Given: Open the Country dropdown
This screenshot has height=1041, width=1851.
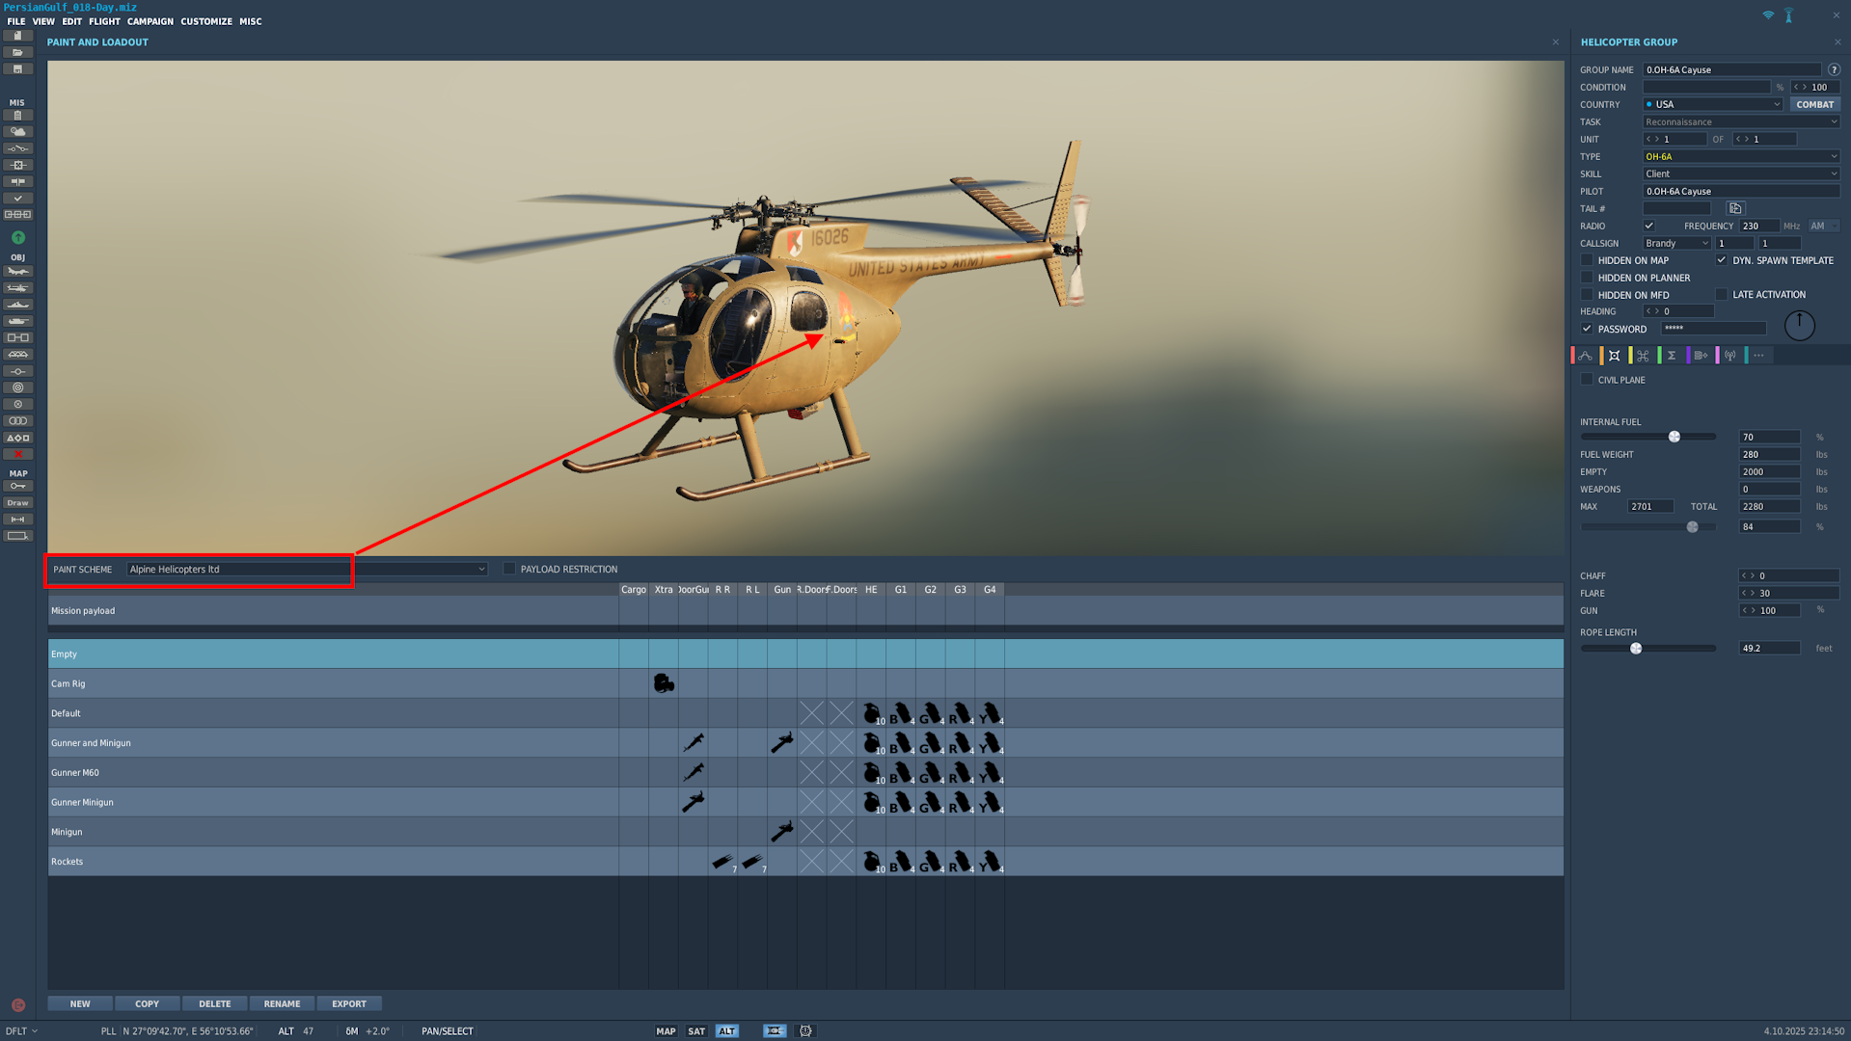Looking at the screenshot, I should coord(1713,104).
